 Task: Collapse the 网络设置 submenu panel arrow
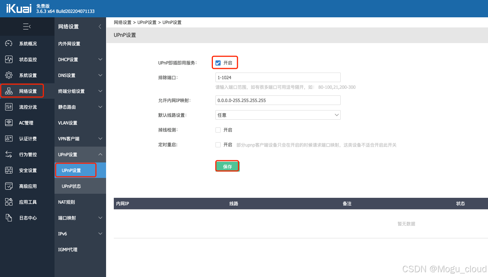click(100, 27)
